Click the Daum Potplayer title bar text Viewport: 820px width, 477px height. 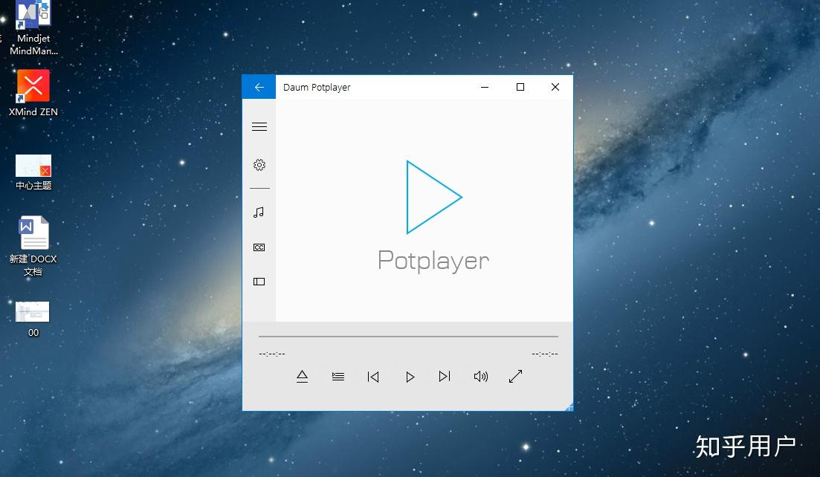point(317,87)
